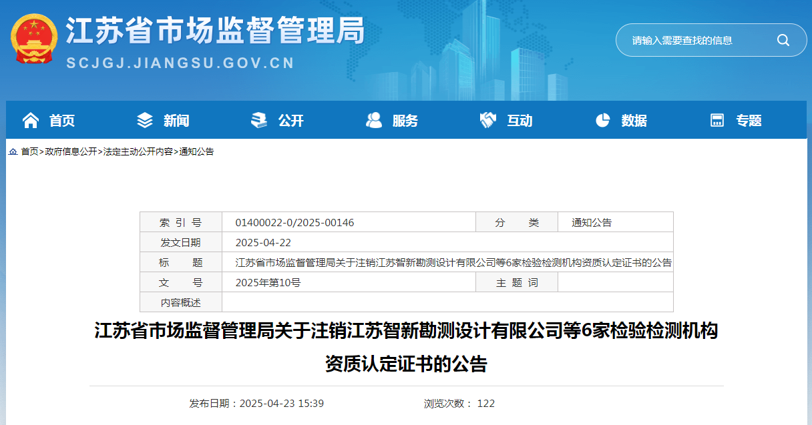Click the people icon beside 服务
The height and width of the screenshot is (425, 812).
pyautogui.click(x=374, y=120)
